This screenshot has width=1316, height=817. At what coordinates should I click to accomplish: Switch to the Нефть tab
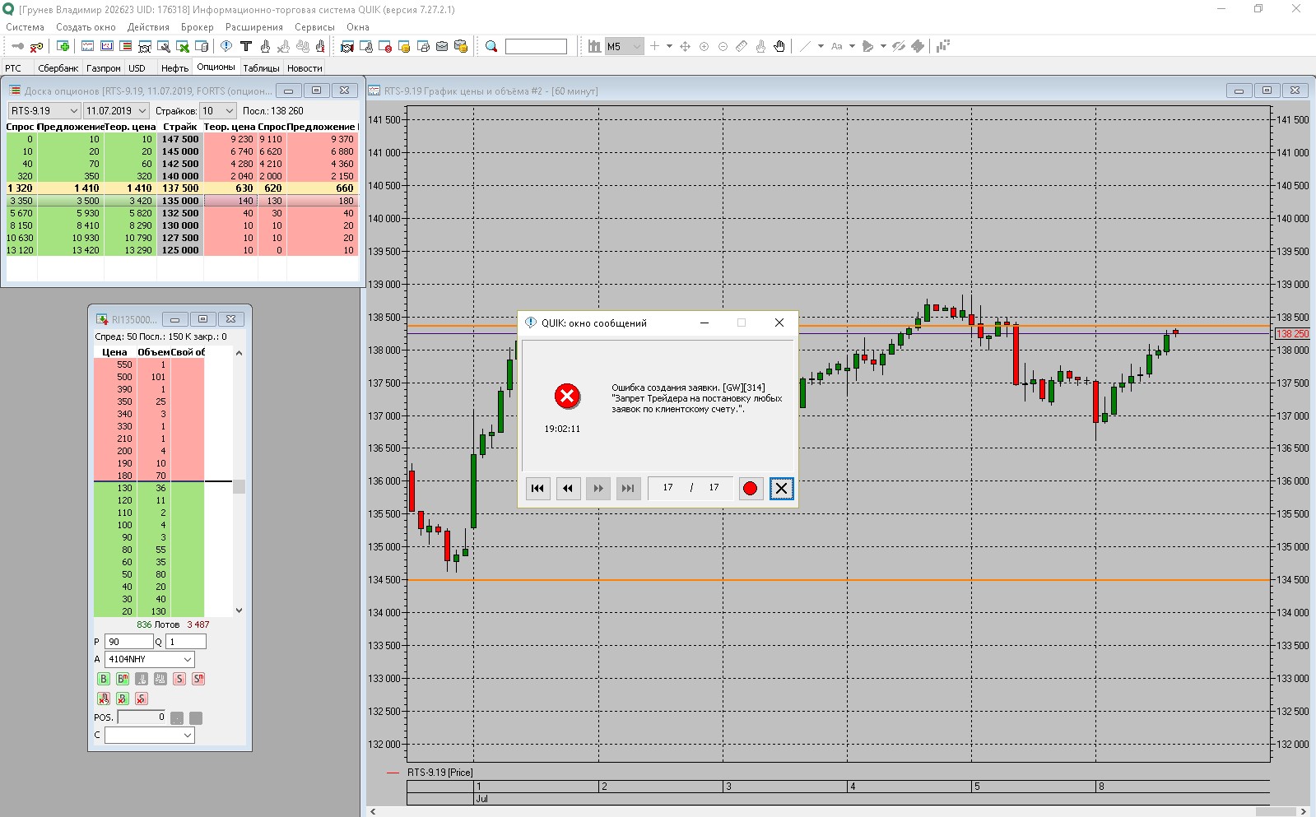point(174,68)
